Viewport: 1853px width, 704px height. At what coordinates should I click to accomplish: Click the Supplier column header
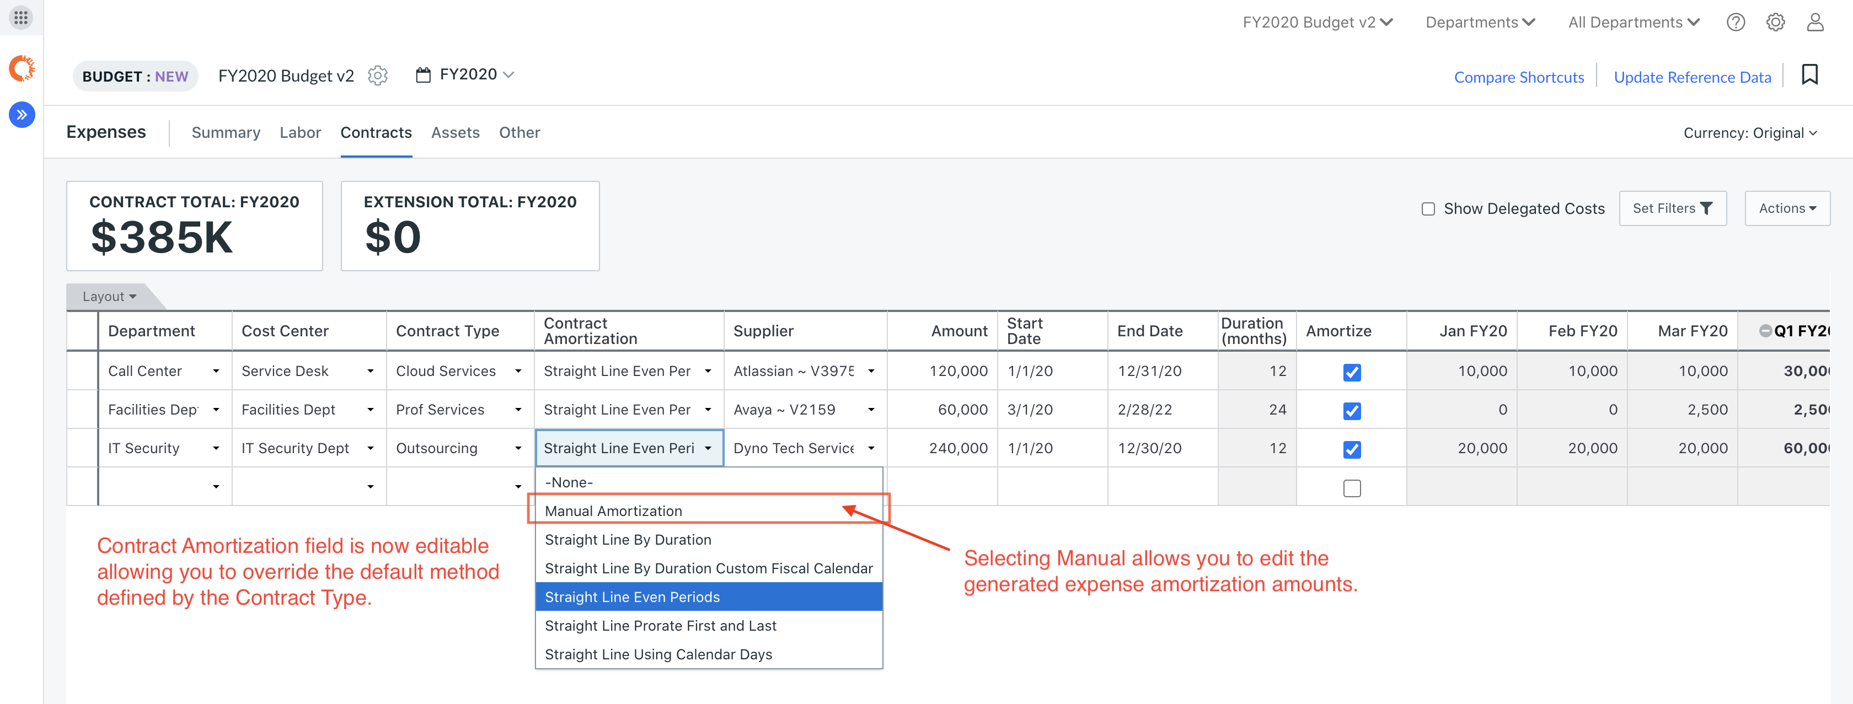click(805, 331)
